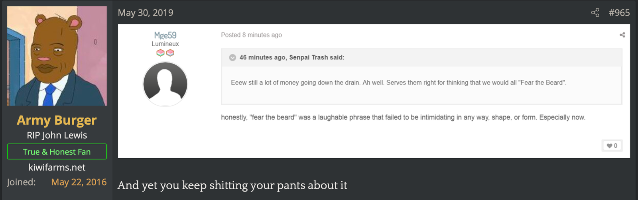Open Army Burger's avatar image
The height and width of the screenshot is (200, 638).
click(57, 56)
